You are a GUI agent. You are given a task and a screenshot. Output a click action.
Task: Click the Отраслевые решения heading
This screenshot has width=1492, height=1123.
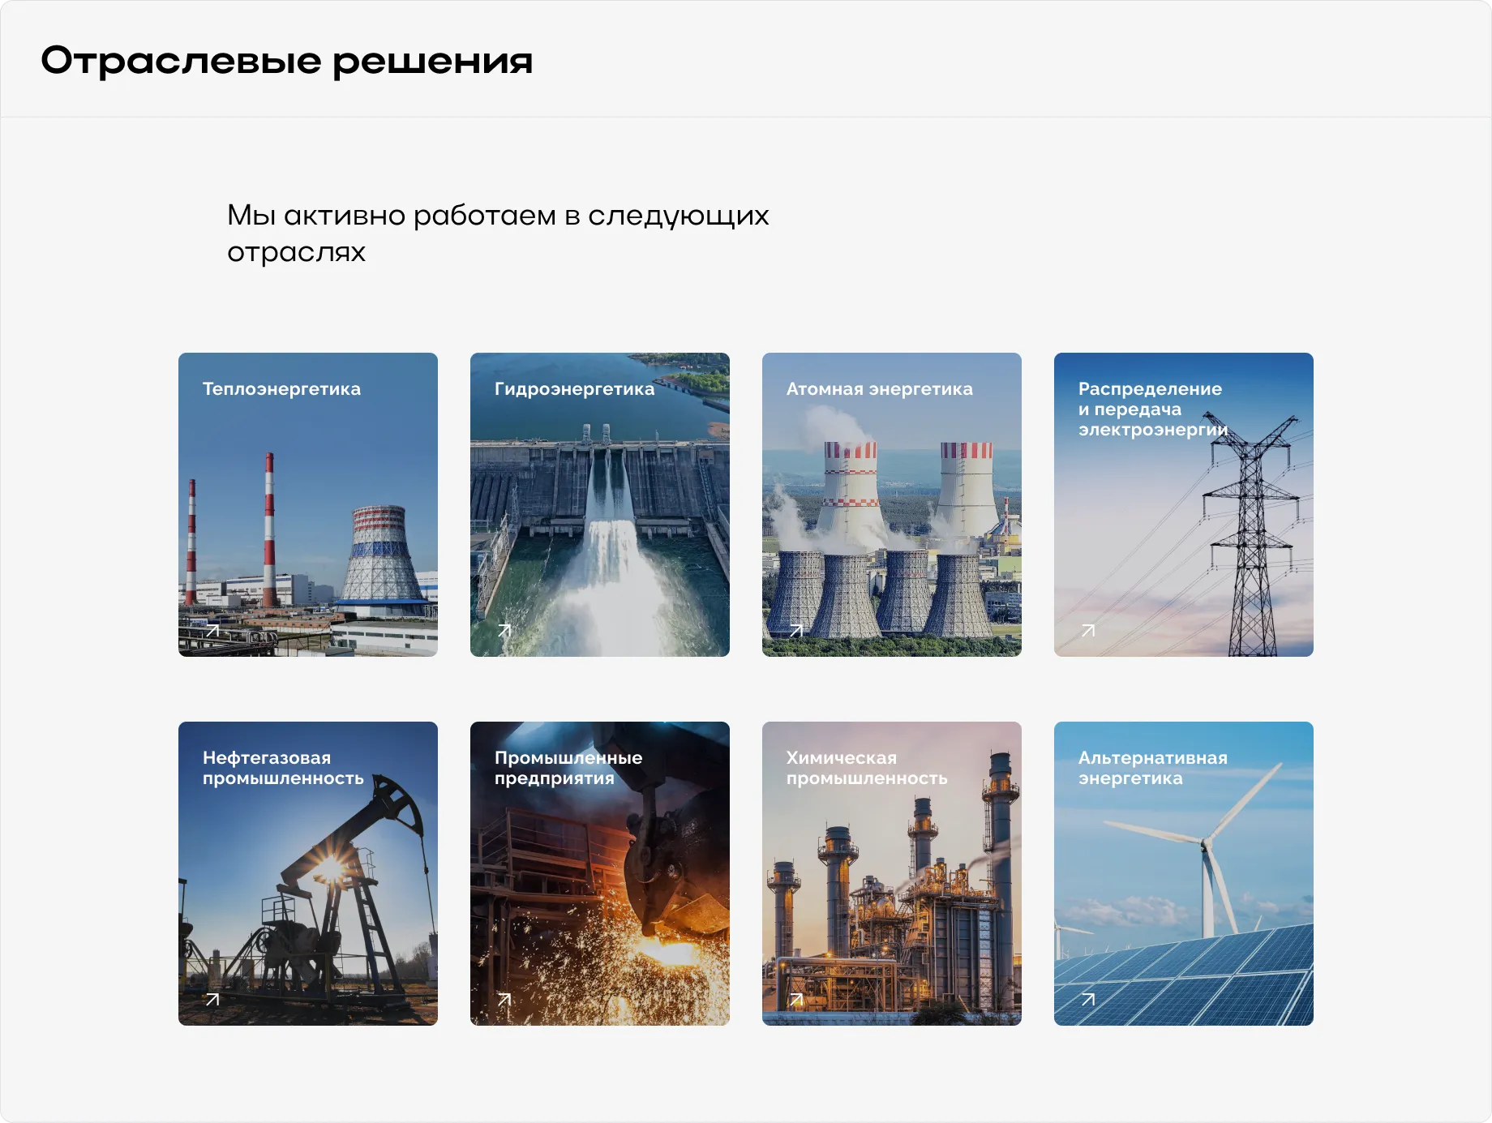(288, 59)
